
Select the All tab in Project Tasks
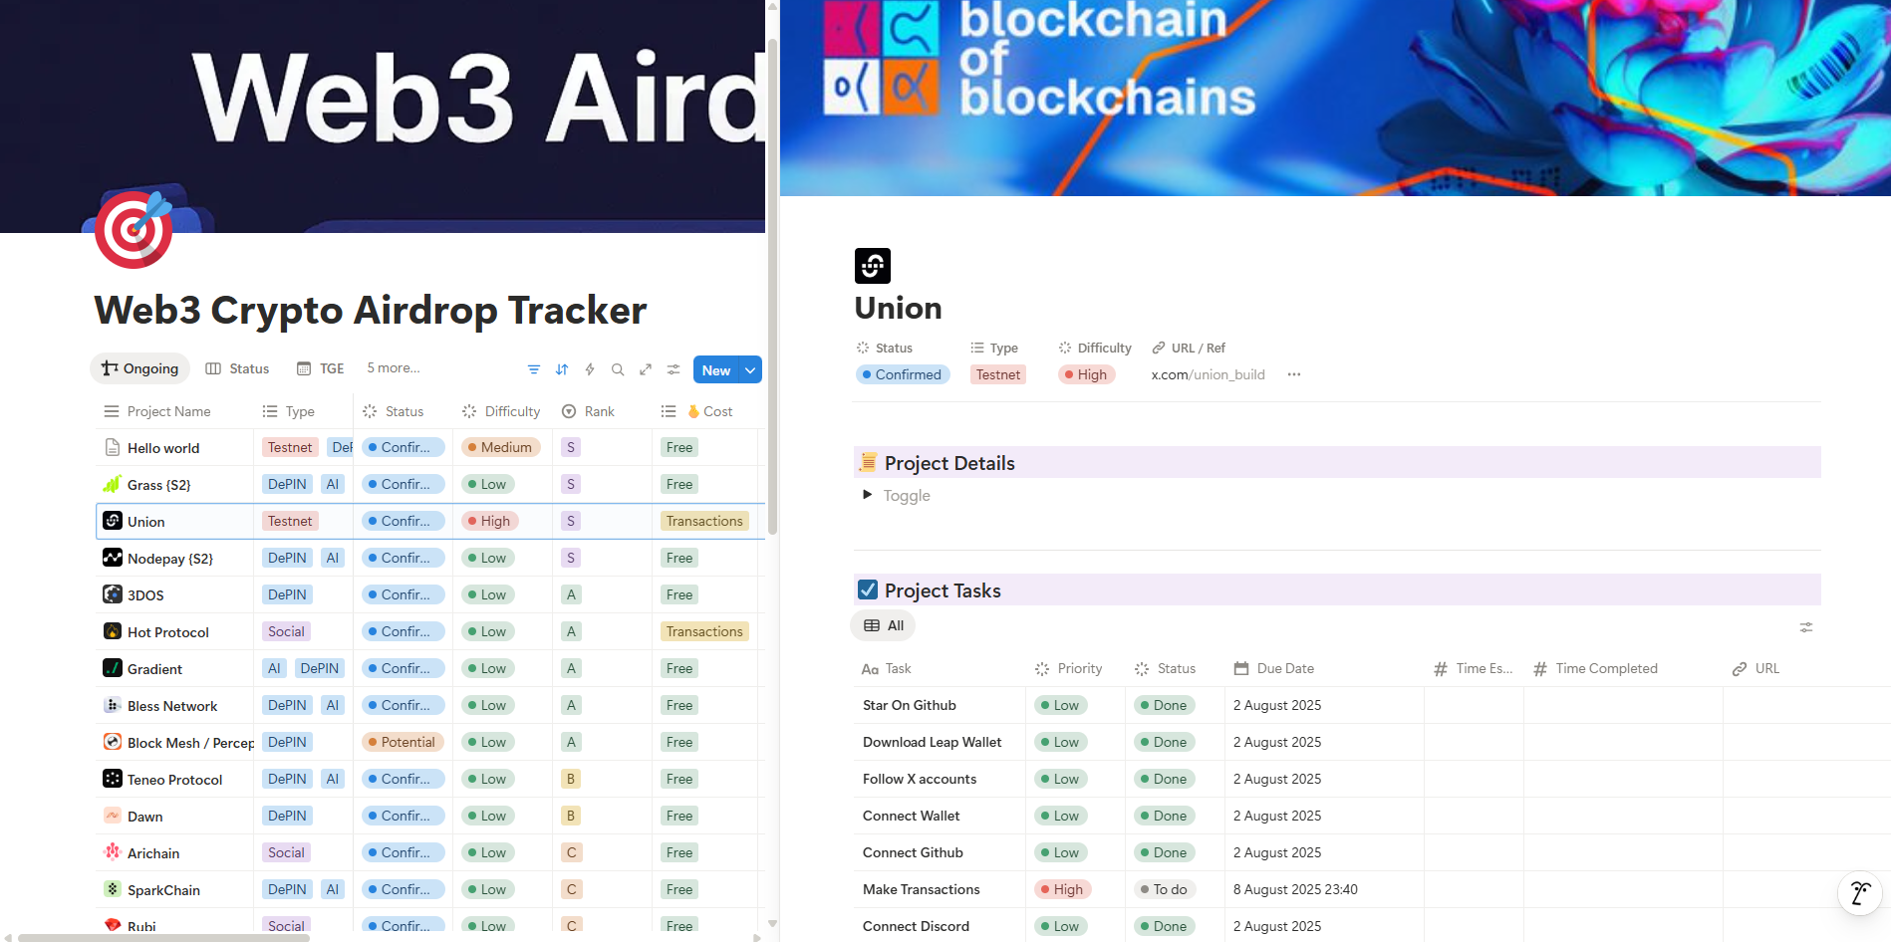tap(884, 625)
